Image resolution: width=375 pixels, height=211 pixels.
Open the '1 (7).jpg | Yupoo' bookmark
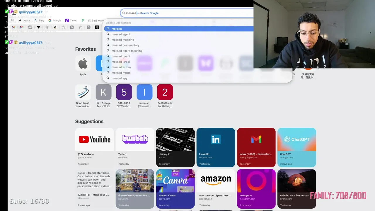pos(93,21)
